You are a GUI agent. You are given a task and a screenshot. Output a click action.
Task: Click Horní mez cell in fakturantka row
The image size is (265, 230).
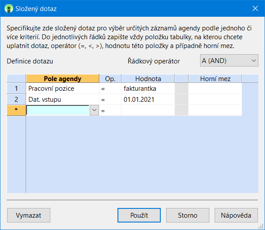point(215,89)
